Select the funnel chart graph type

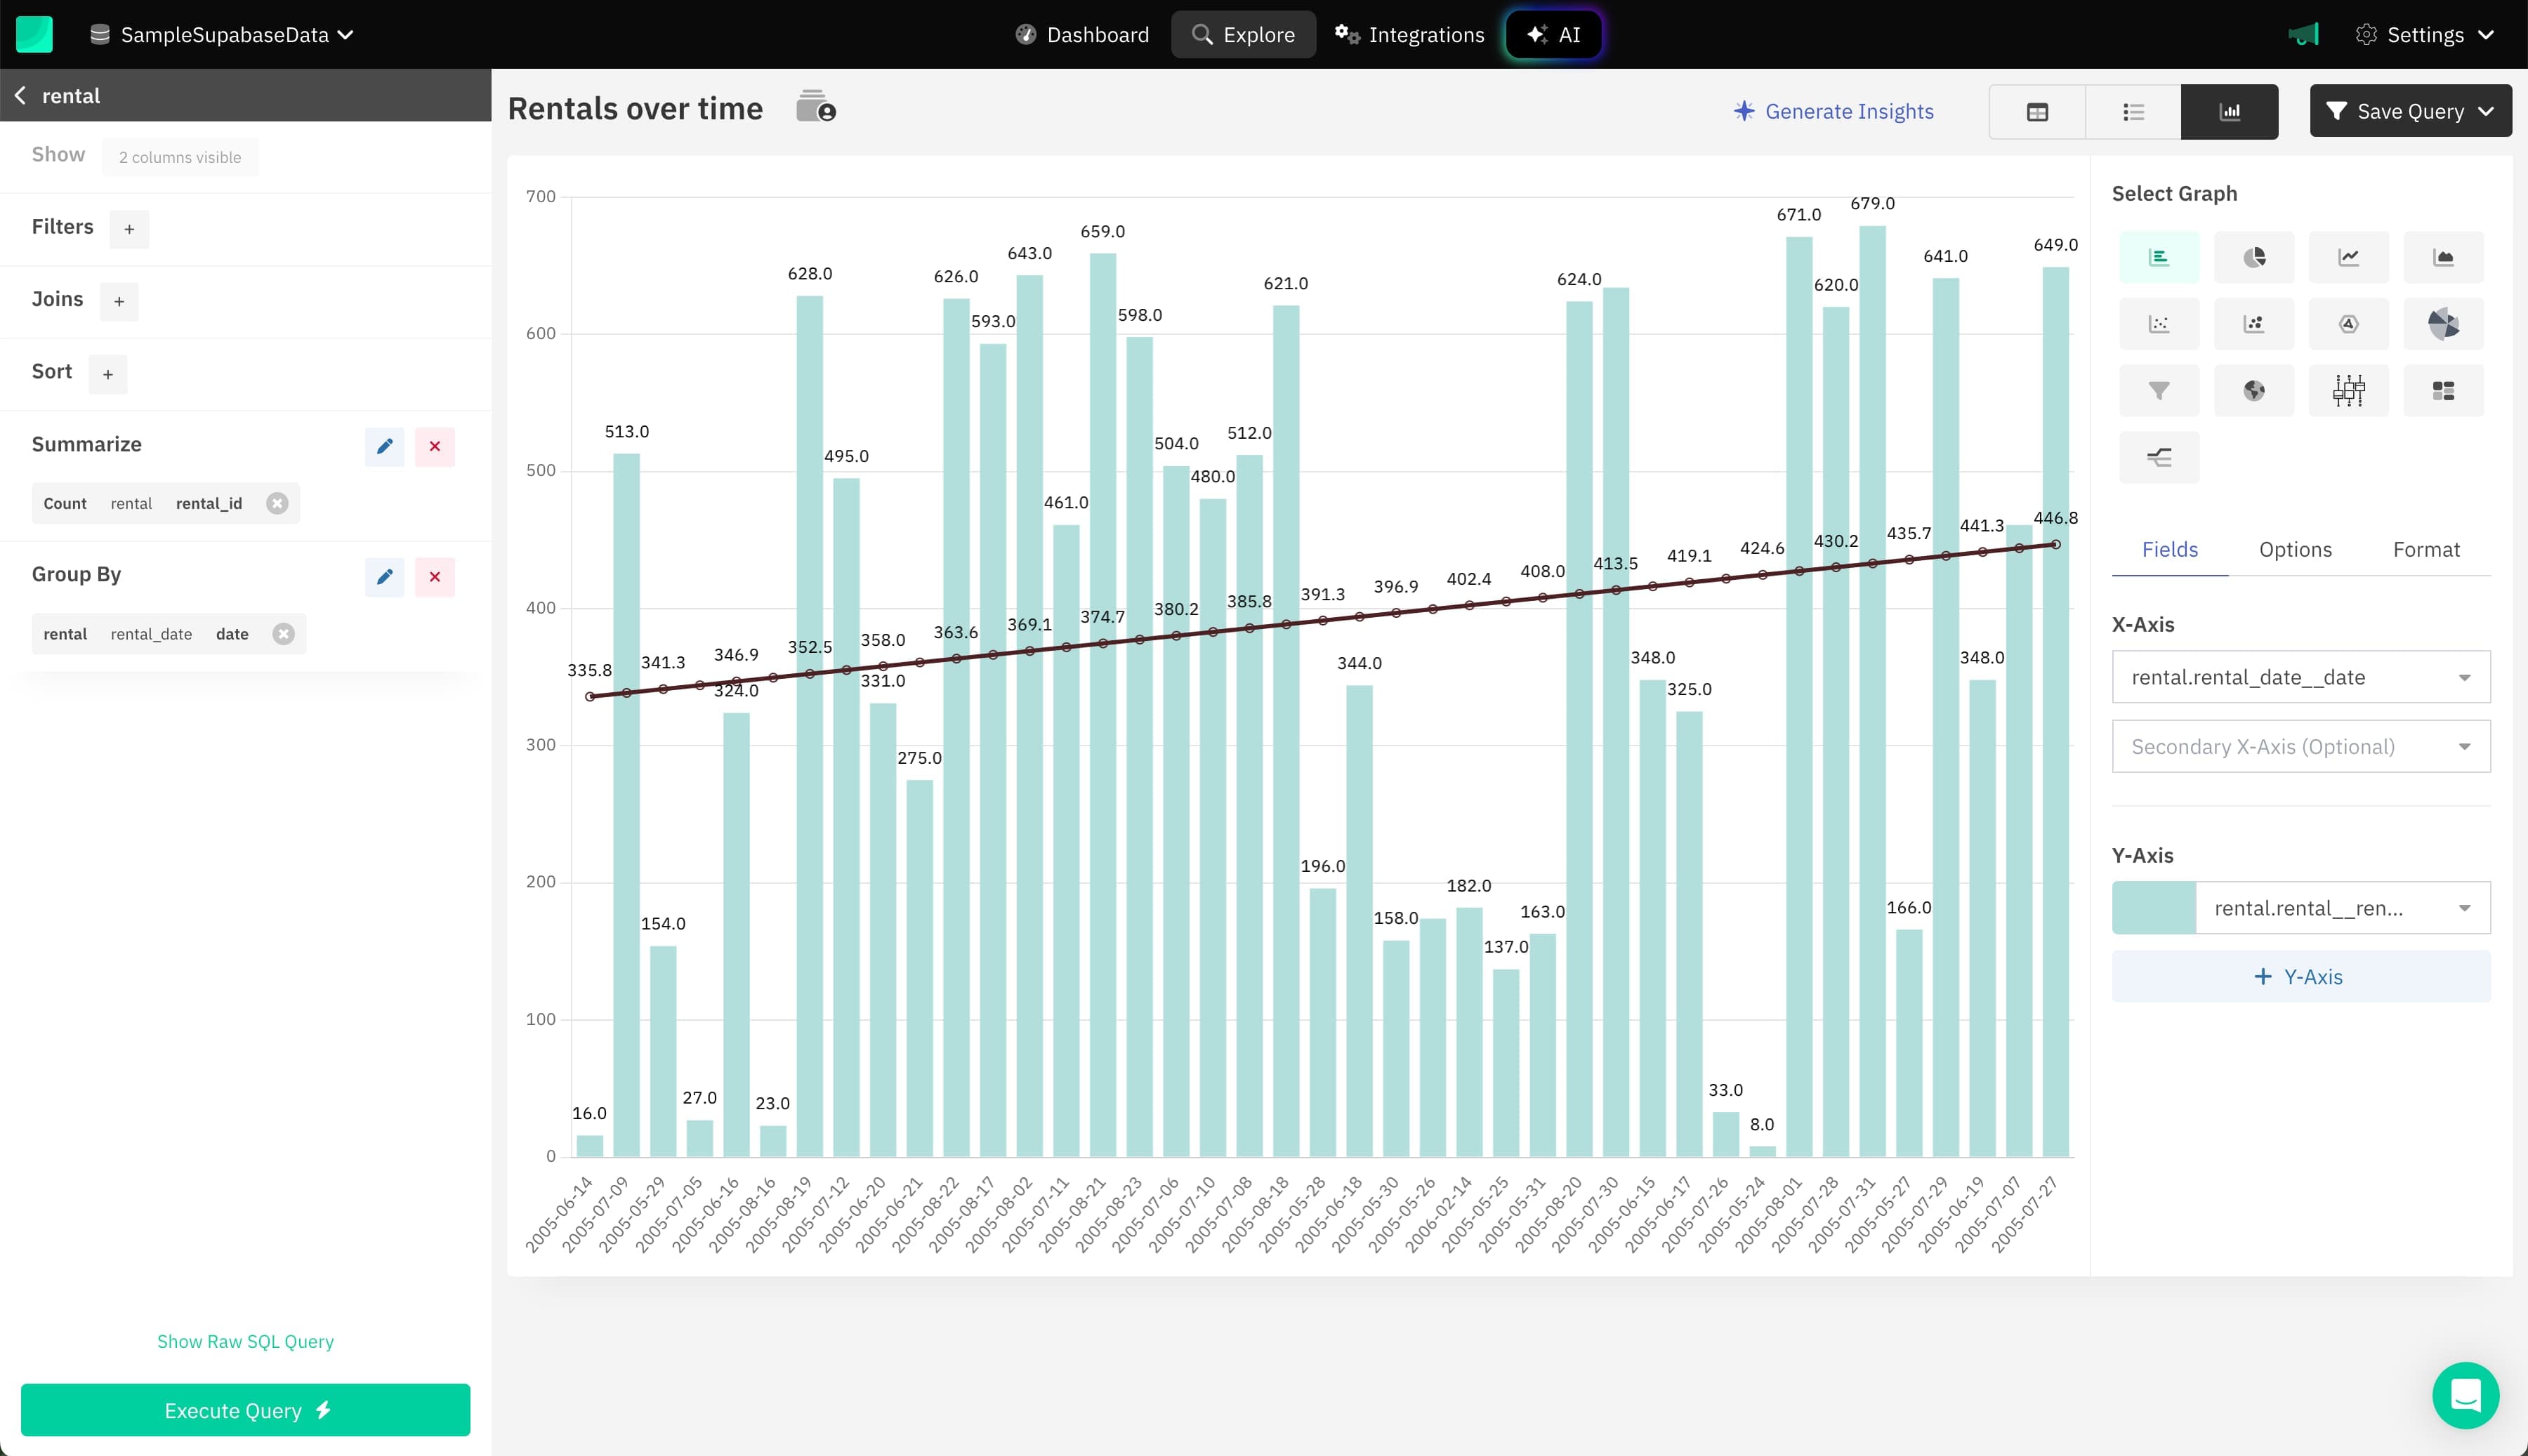point(2159,391)
